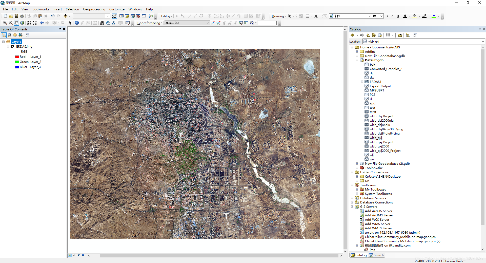Expand the ERDAS1 raster item

[362, 82]
